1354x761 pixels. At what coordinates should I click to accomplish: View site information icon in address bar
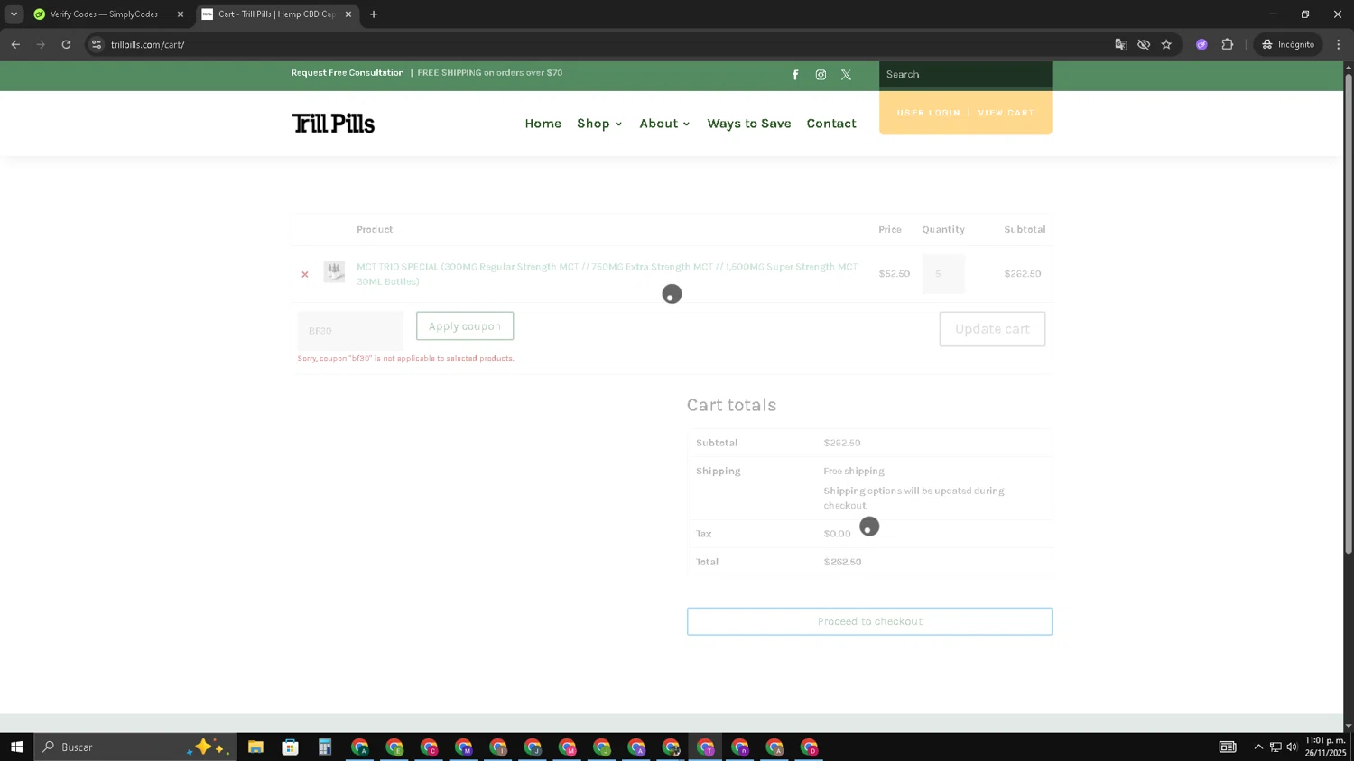coord(97,44)
